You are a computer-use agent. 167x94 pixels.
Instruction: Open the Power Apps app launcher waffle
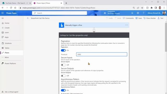pyautogui.click(x=3, y=13)
